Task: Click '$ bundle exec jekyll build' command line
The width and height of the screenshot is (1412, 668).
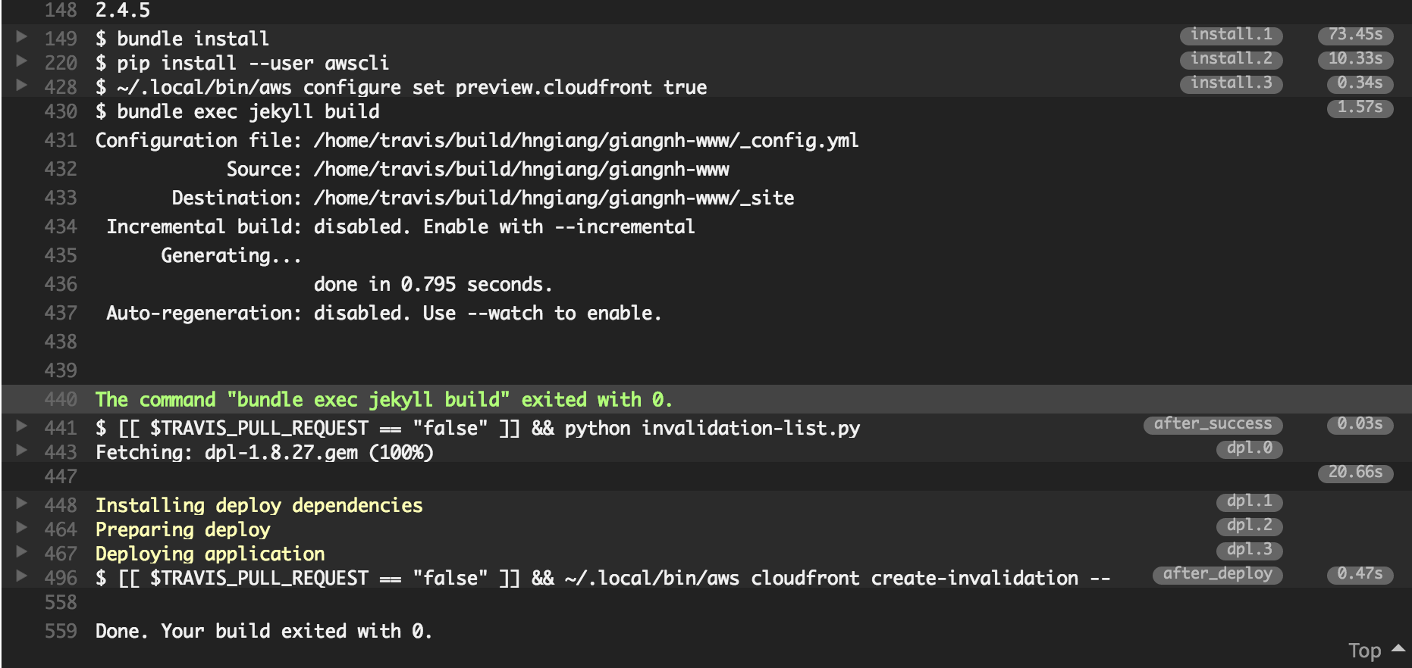Action: [x=237, y=111]
